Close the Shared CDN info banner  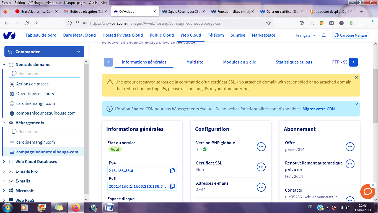(356, 104)
